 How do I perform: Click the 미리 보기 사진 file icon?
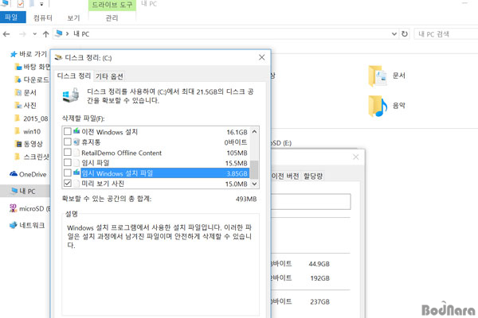[x=76, y=184]
